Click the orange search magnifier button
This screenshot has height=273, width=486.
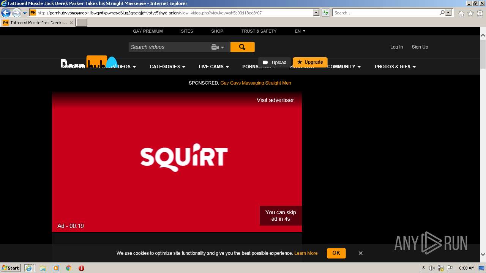tap(242, 47)
